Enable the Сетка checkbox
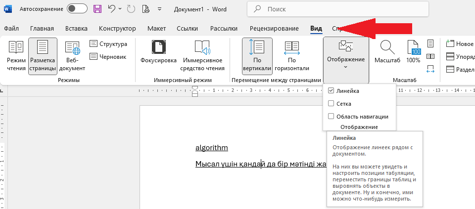475x209 pixels. 331,103
